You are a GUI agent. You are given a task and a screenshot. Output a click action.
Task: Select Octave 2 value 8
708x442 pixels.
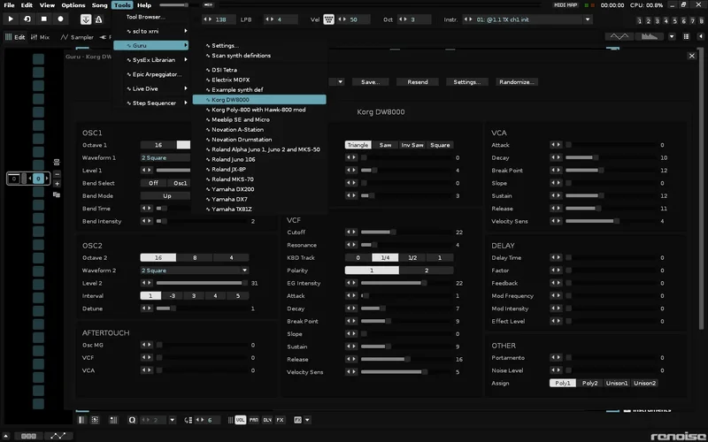195,257
